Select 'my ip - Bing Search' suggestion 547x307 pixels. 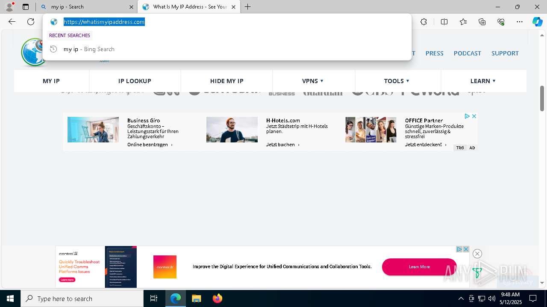227,49
